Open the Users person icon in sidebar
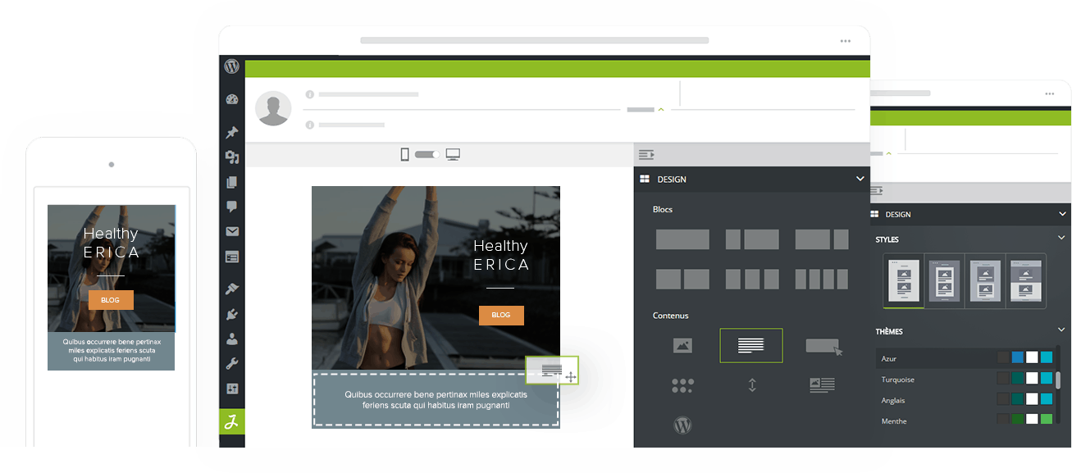Viewport: 1072px width, 473px height. [x=232, y=338]
